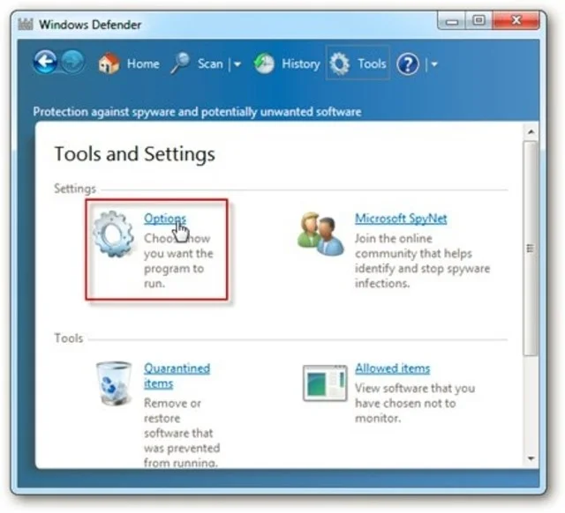
Task: Click the Forward arrow navigation button
Action: [x=72, y=62]
